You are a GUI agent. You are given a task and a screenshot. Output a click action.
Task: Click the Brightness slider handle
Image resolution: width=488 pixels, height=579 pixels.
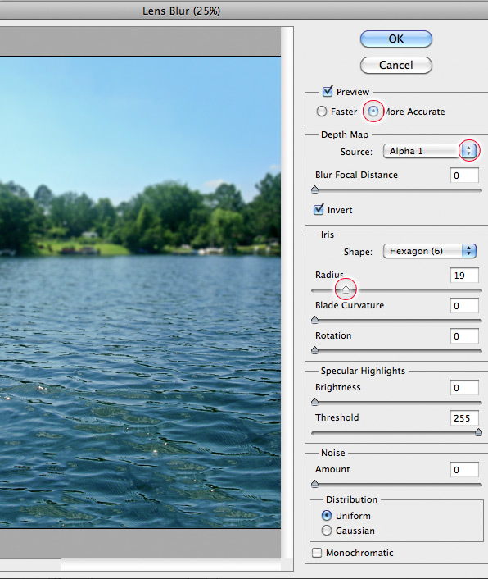tap(314, 401)
